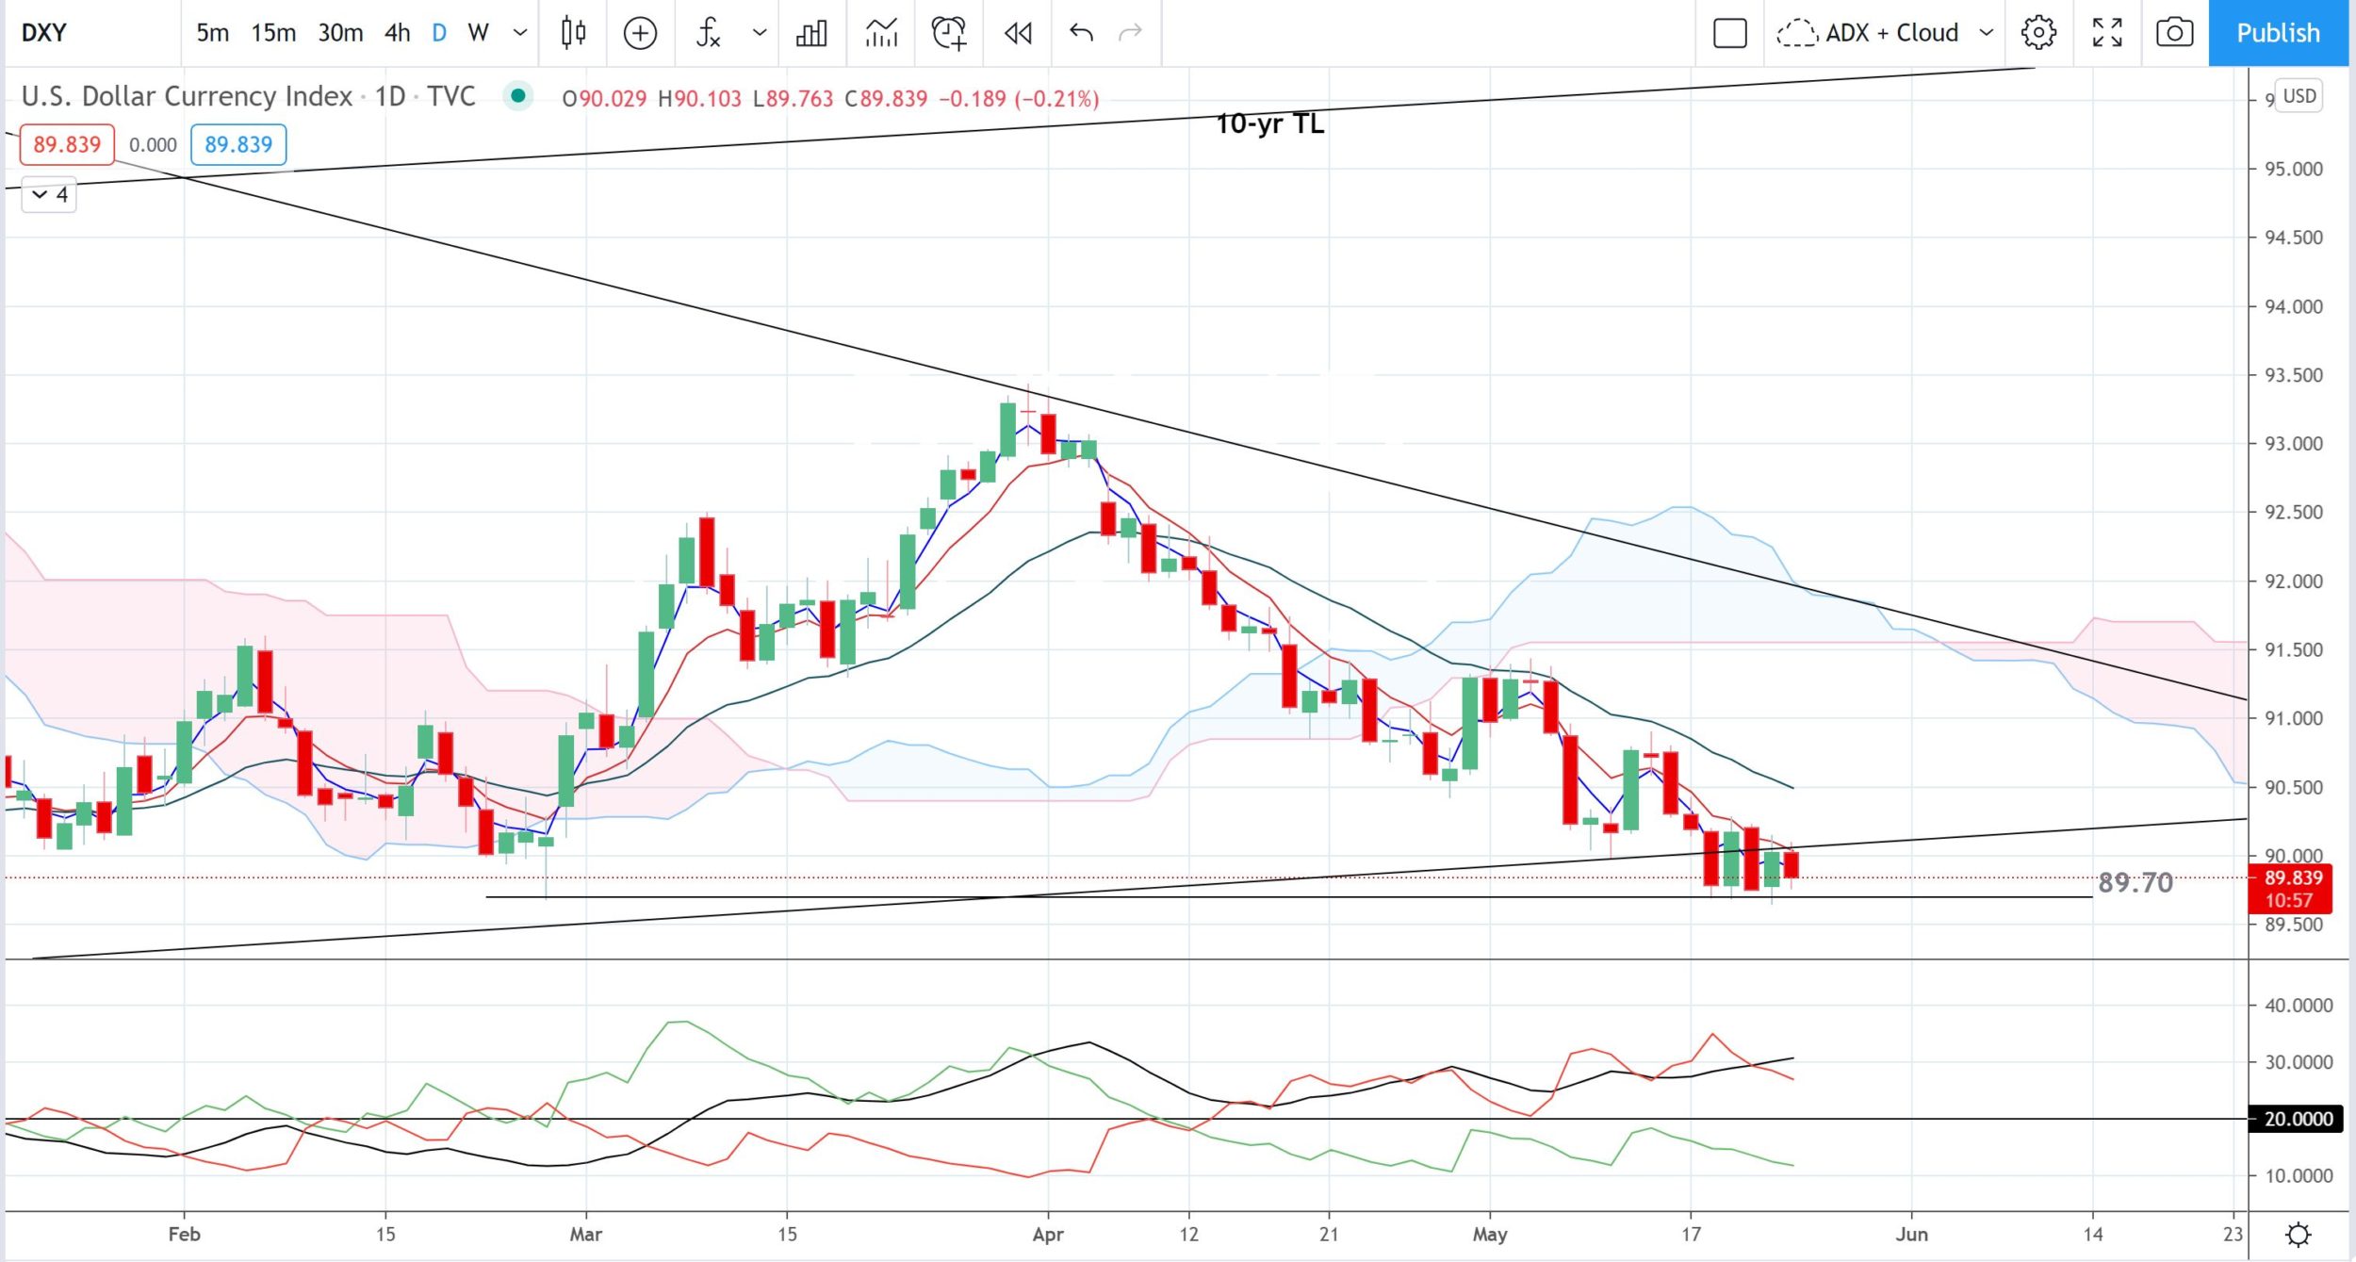The width and height of the screenshot is (2356, 1262).
Task: Click the Publish button
Action: pos(2278,33)
